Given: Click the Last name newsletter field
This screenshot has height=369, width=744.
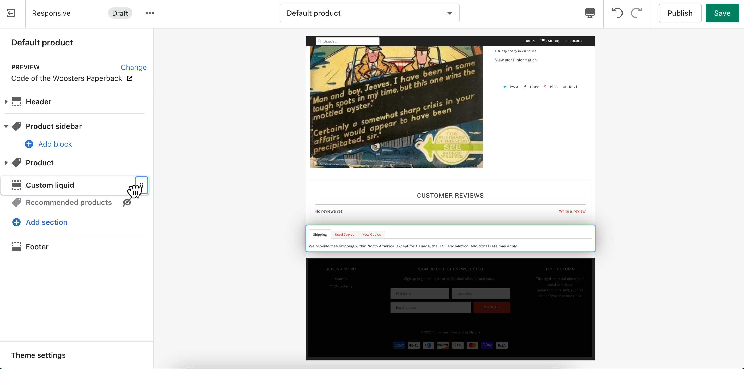Looking at the screenshot, I should [x=481, y=294].
